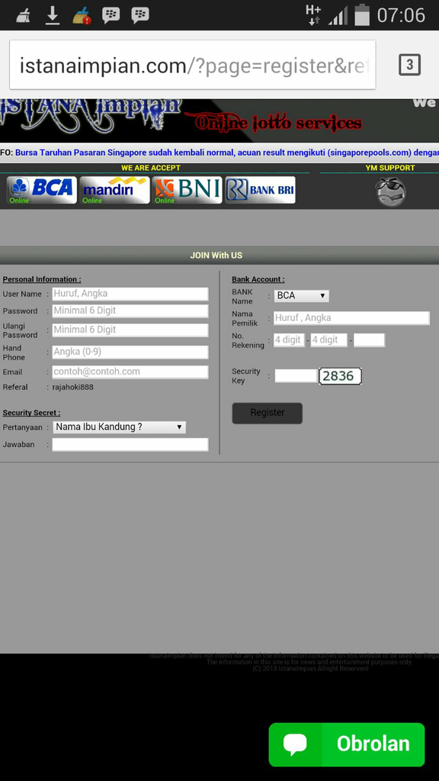The width and height of the screenshot is (439, 781).
Task: Tap cleaner warning icon with red alert
Action: pyautogui.click(x=82, y=16)
